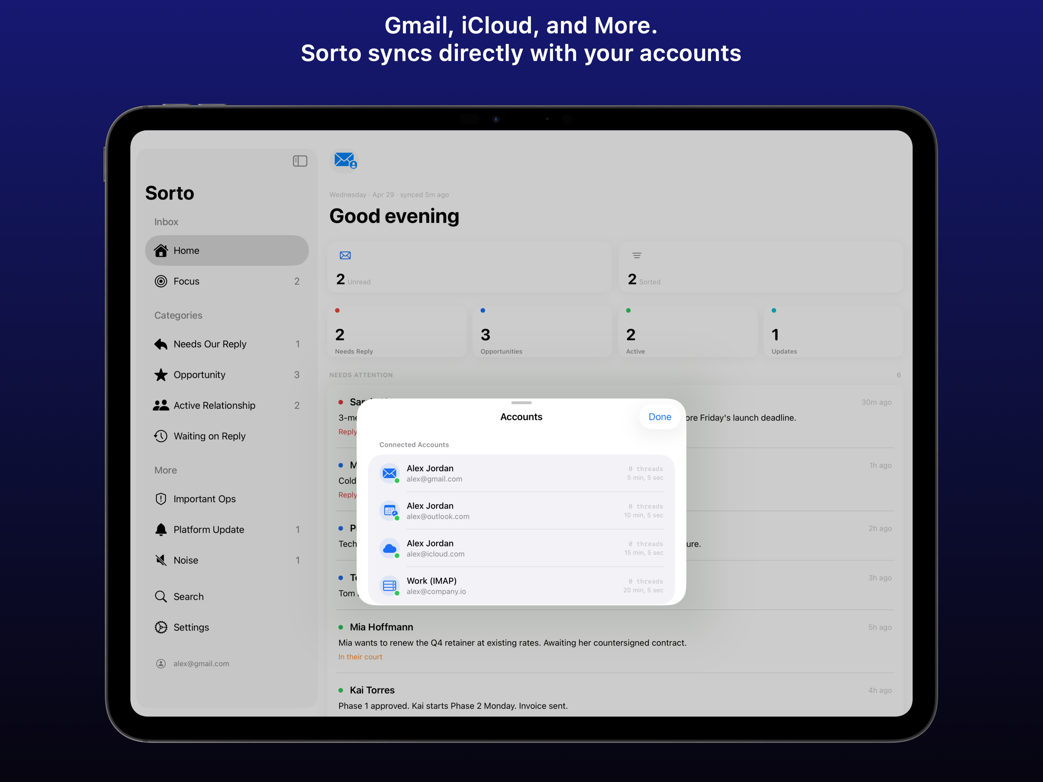
Task: Click alex@gmail.com at the sidebar bottom
Action: pyautogui.click(x=201, y=663)
